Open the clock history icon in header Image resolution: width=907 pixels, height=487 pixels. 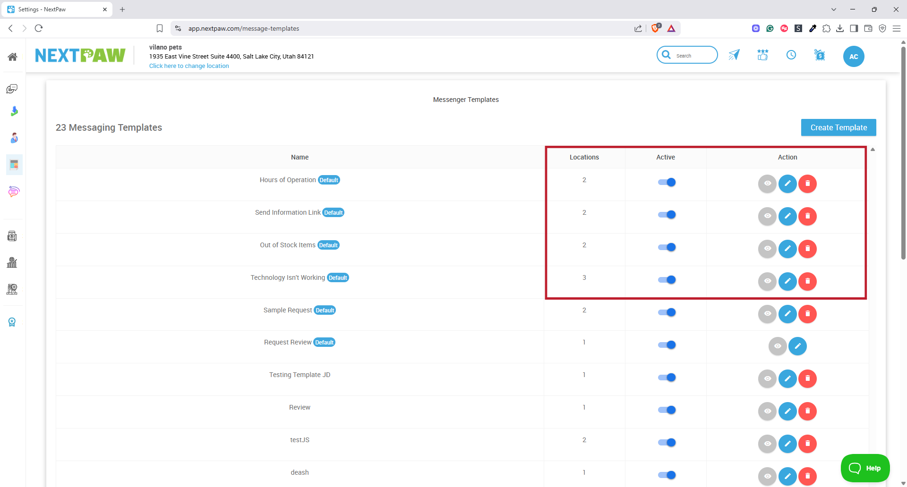[x=791, y=55]
